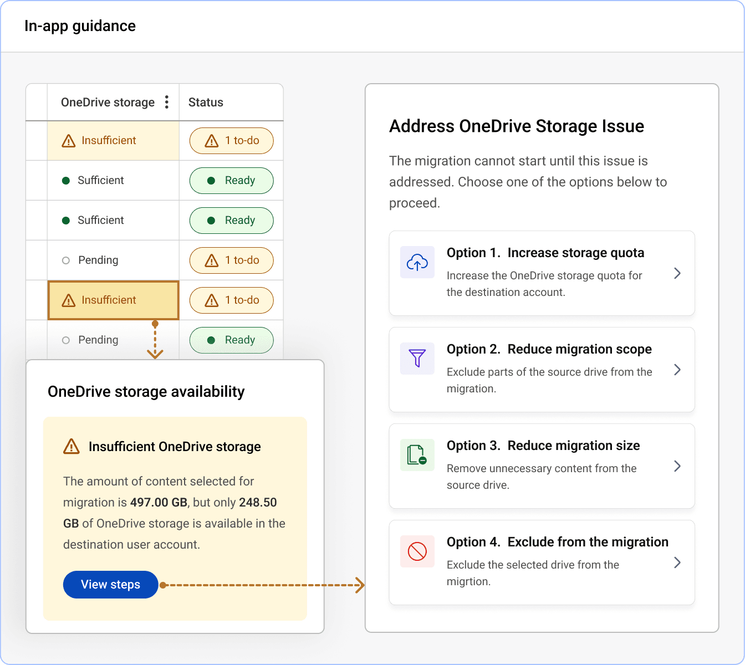This screenshot has width=745, height=665.
Task: Select the highlighted Insufficient cell with orange border
Action: click(x=114, y=300)
